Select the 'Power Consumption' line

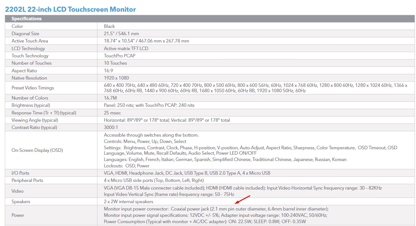point(205,222)
